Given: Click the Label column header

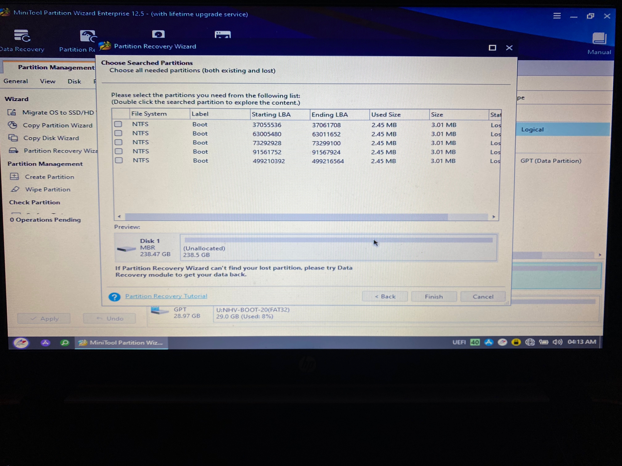Looking at the screenshot, I should (220, 114).
